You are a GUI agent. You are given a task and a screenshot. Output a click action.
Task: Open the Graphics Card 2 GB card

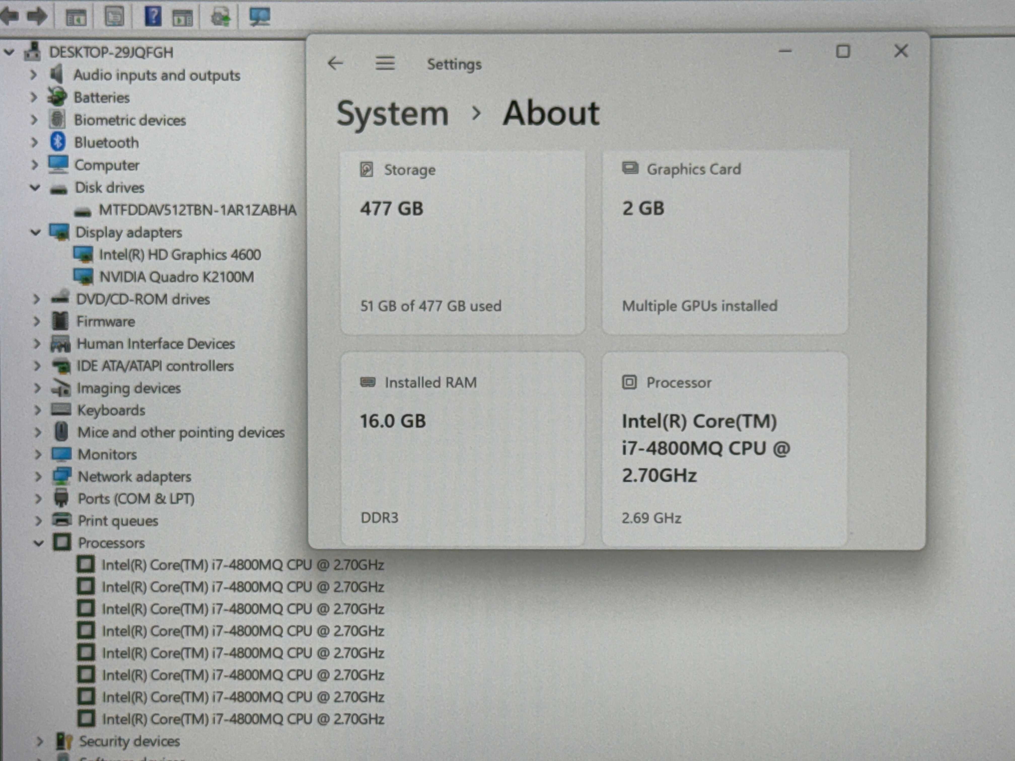point(725,242)
